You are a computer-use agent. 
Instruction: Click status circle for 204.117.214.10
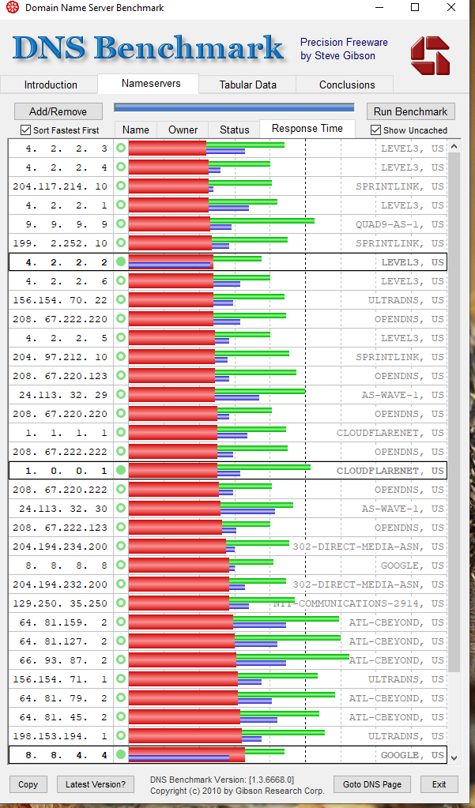point(121,186)
